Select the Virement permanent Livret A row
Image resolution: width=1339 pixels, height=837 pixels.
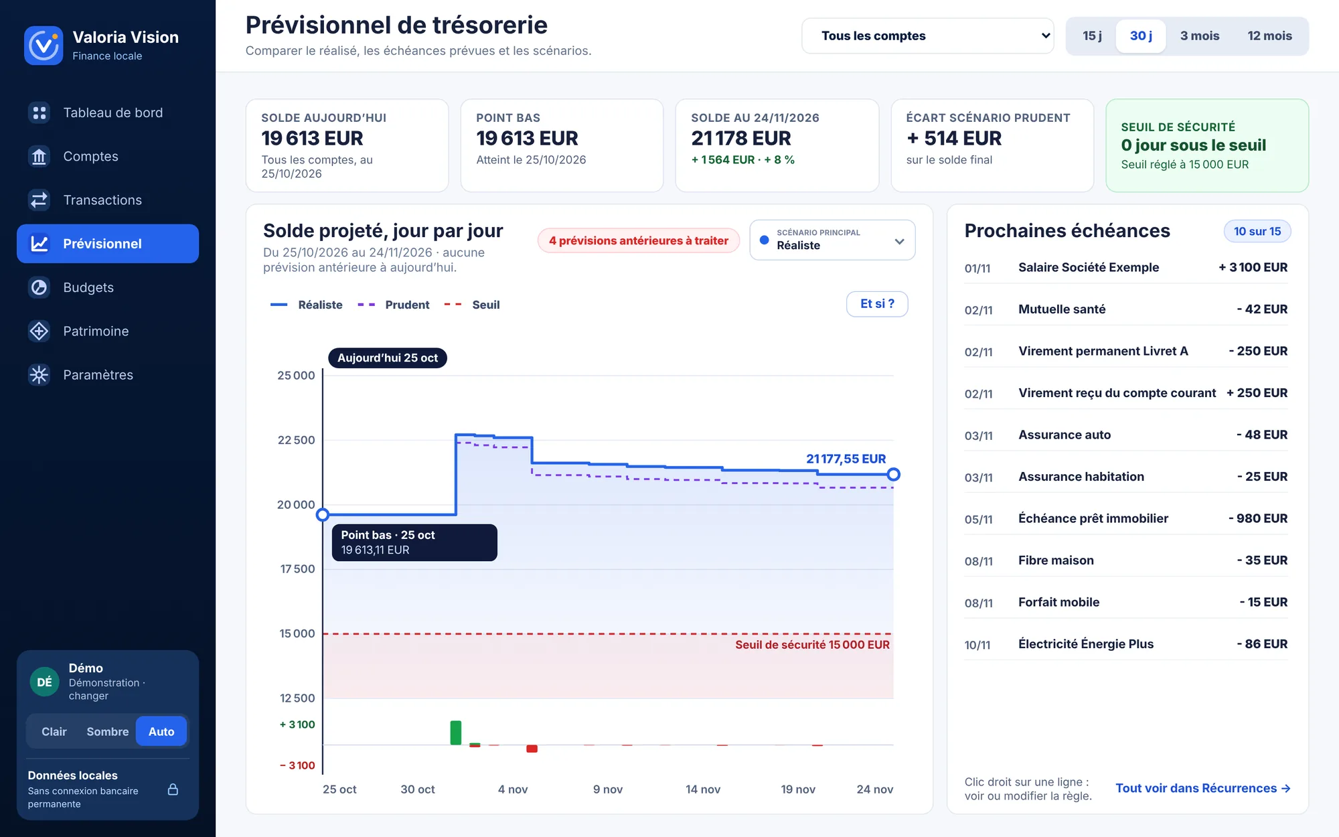click(1126, 351)
